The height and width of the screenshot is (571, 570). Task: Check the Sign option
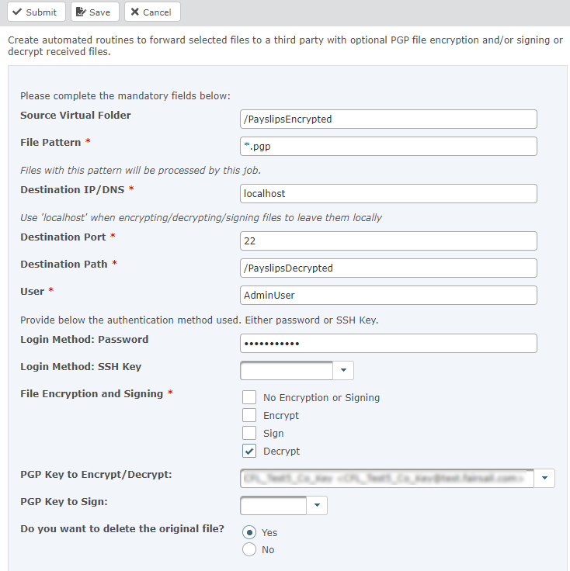249,433
